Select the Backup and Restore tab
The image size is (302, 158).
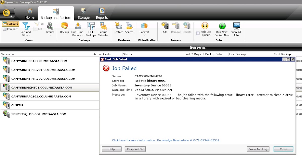[56, 14]
